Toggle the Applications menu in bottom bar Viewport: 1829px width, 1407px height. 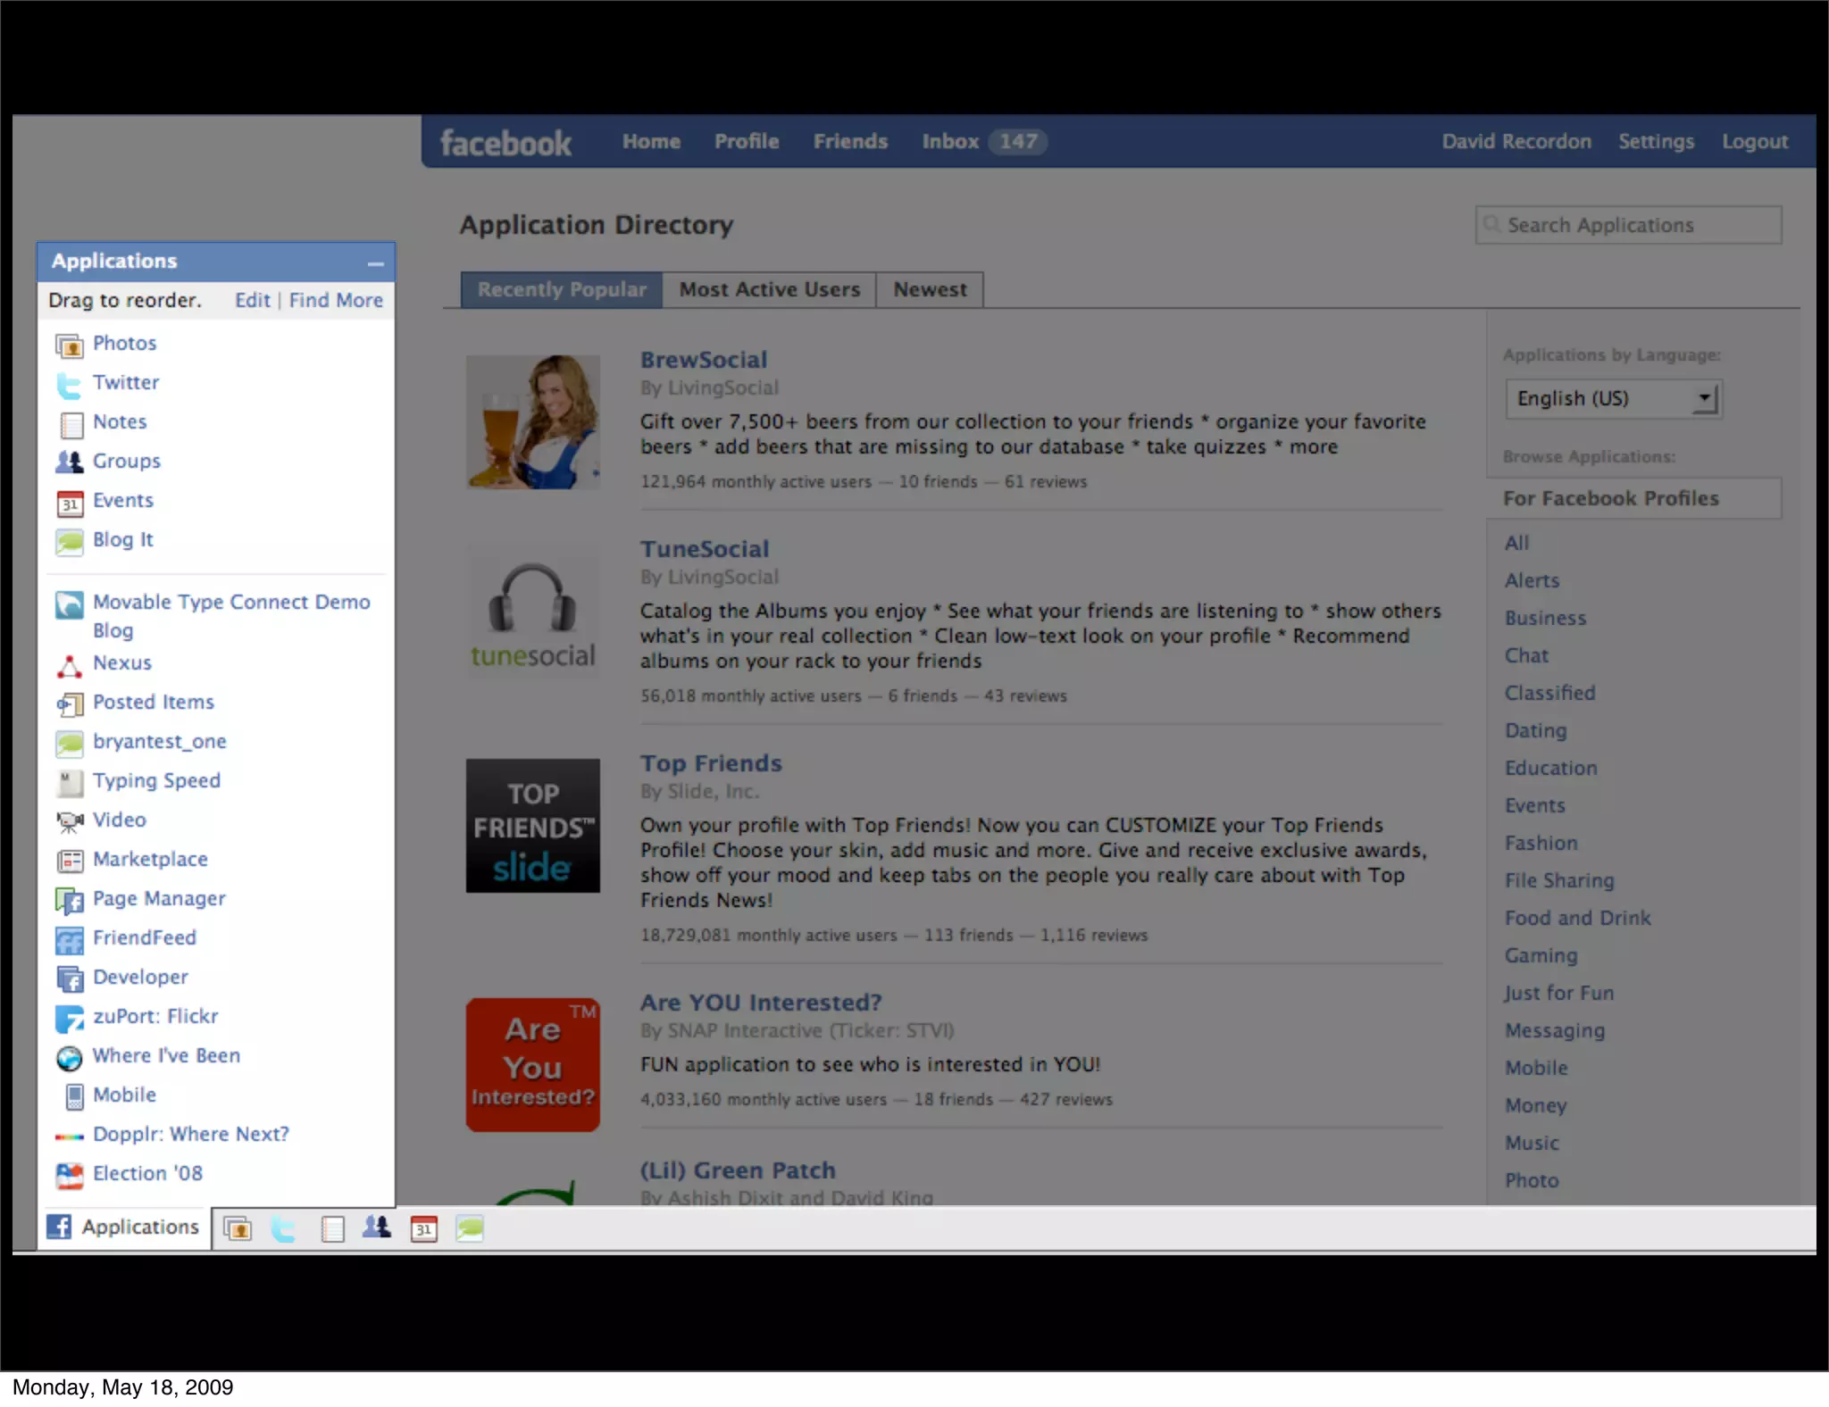pos(123,1228)
